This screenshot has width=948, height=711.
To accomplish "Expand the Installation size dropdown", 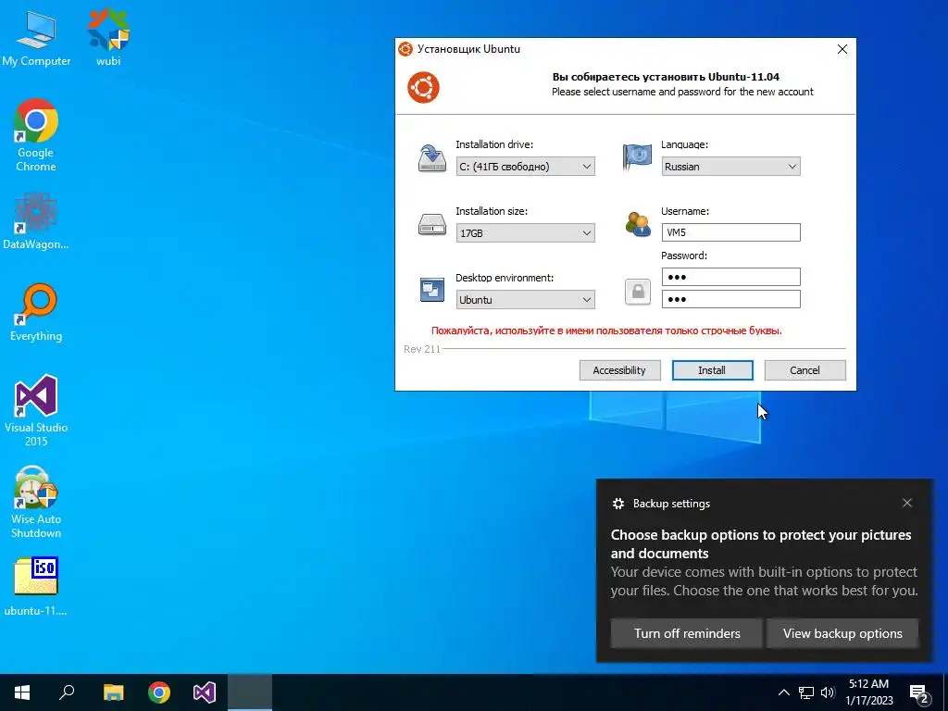I will (x=526, y=232).
